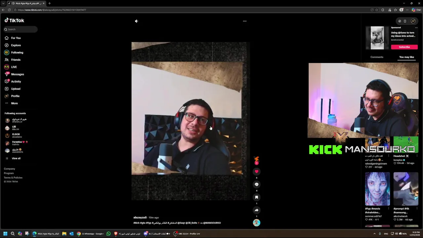423x238 pixels.
Task: Open the #prompt #4k video thumbnail
Action: coord(406,189)
